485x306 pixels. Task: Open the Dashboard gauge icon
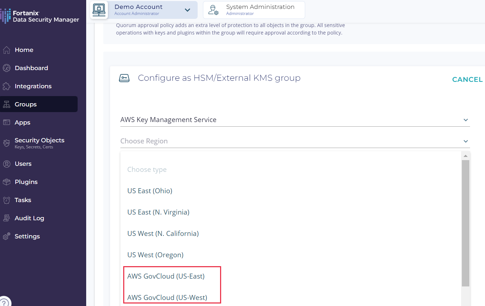(x=6, y=68)
